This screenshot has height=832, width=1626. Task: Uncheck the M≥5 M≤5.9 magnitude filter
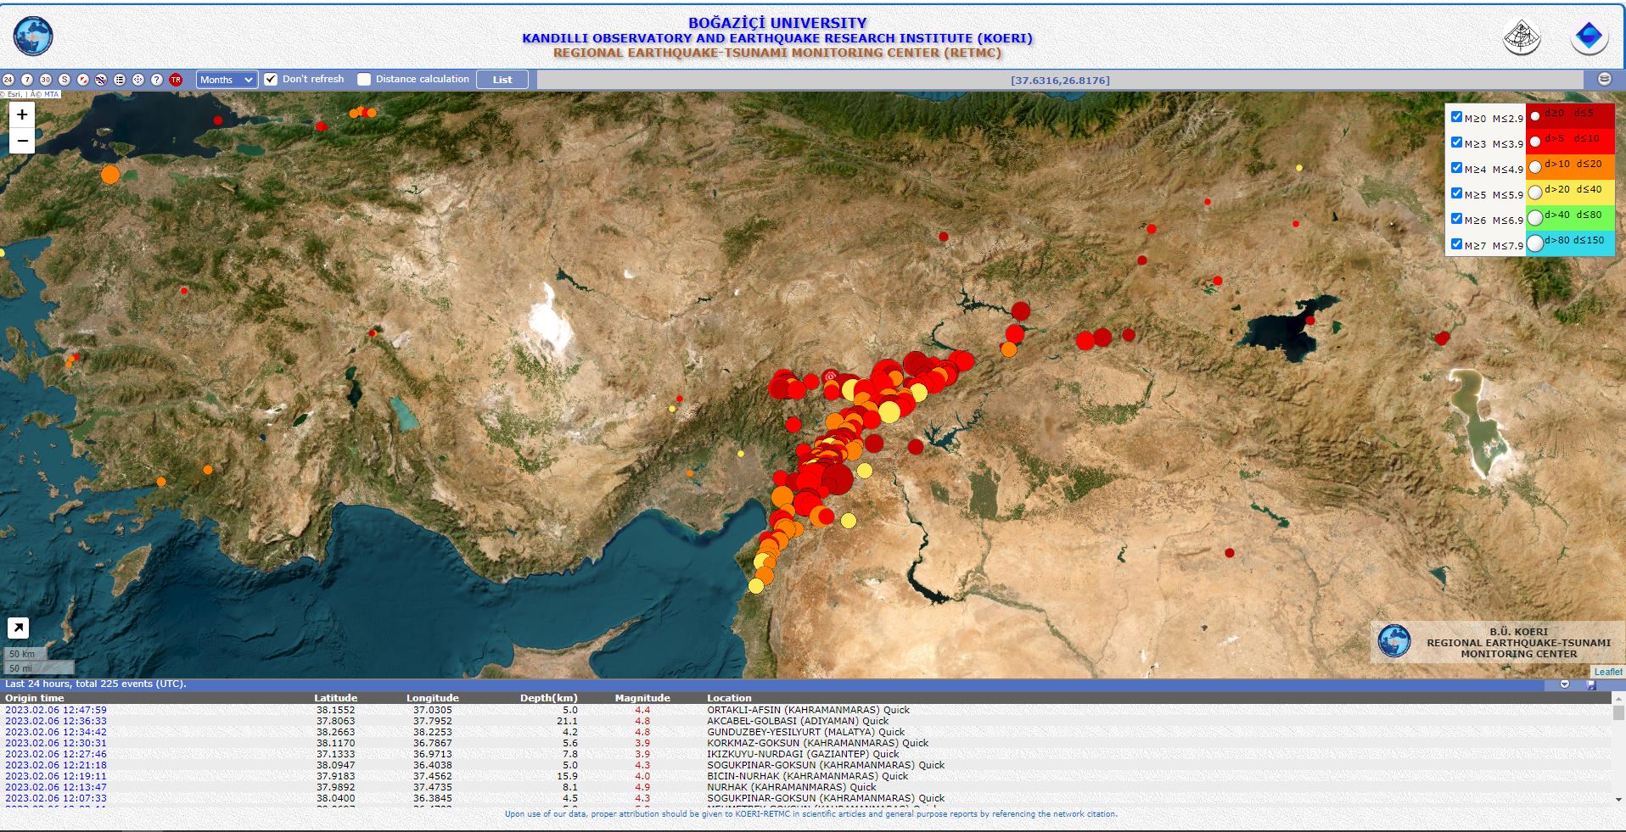[x=1456, y=193]
